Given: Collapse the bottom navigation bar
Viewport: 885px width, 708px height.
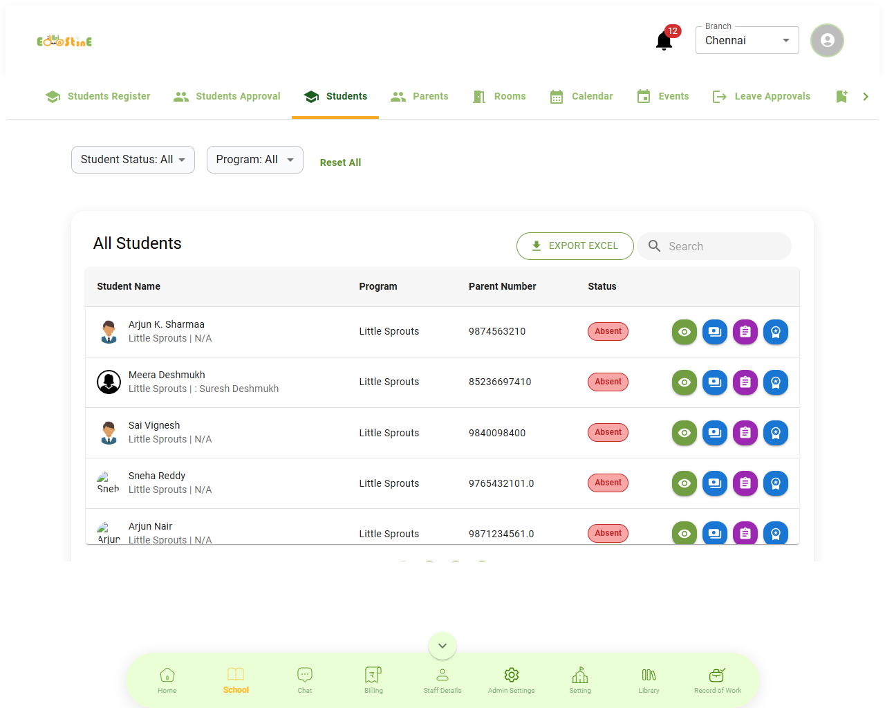Looking at the screenshot, I should (442, 646).
